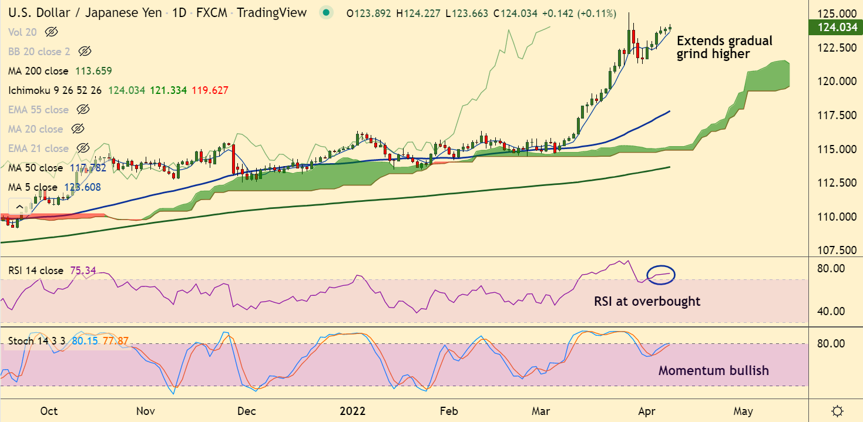Click MA 200 value 113.659
863x422 pixels.
click(93, 71)
